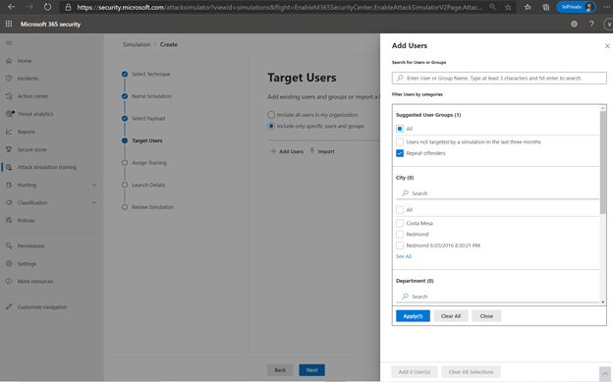
Task: Click the help question mark icon
Action: (591, 24)
